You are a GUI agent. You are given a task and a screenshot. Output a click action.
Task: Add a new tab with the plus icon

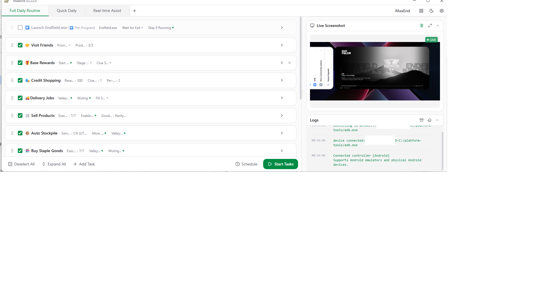pyautogui.click(x=135, y=11)
